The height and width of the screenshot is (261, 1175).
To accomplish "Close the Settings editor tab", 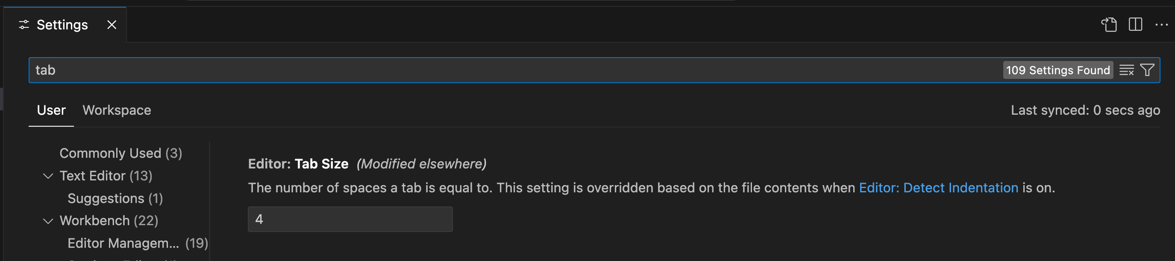I will click(112, 25).
